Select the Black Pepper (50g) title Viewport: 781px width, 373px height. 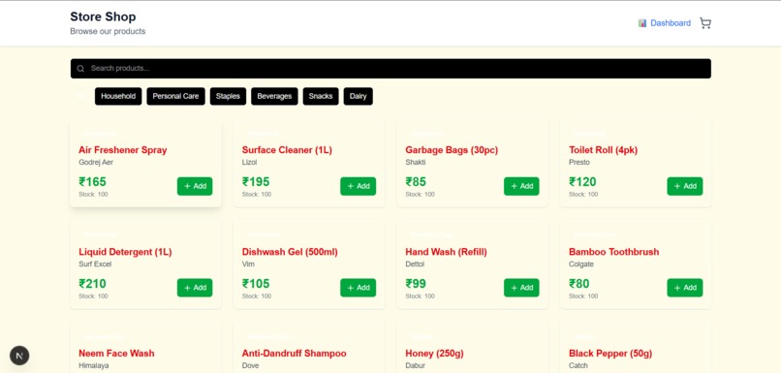tap(610, 354)
